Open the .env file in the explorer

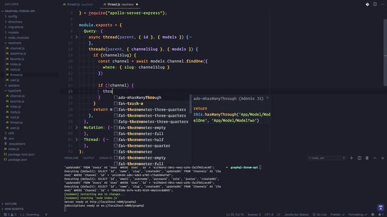pos(11,138)
